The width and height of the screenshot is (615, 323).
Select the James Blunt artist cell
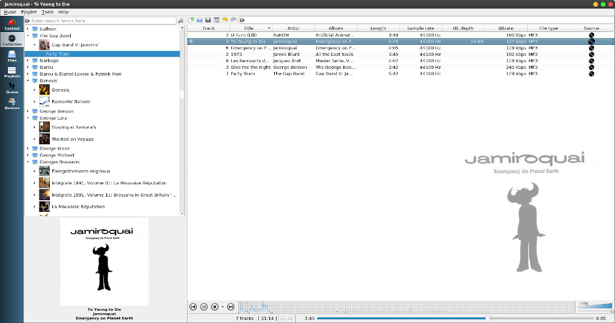pyautogui.click(x=286, y=55)
